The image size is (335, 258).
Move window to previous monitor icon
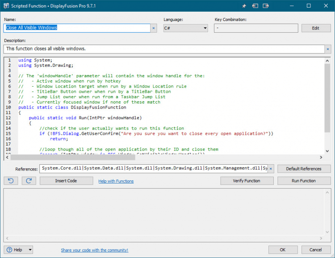[255, 6]
